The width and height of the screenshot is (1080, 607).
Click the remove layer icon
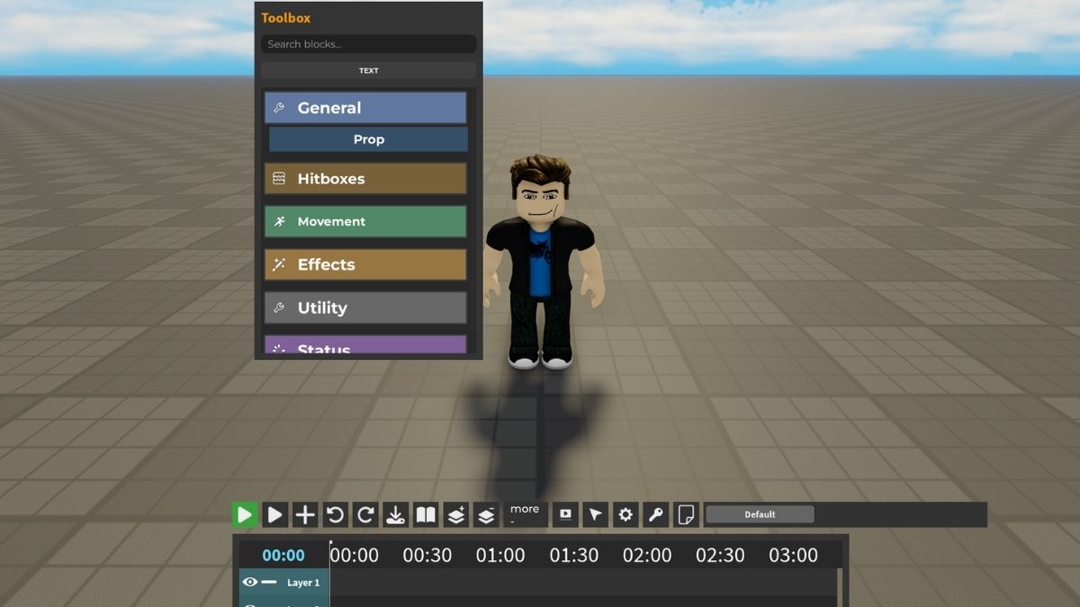[x=486, y=514]
